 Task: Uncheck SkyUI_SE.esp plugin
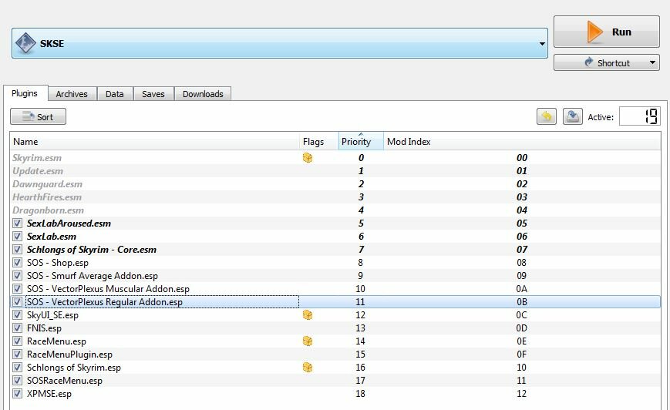click(x=17, y=314)
